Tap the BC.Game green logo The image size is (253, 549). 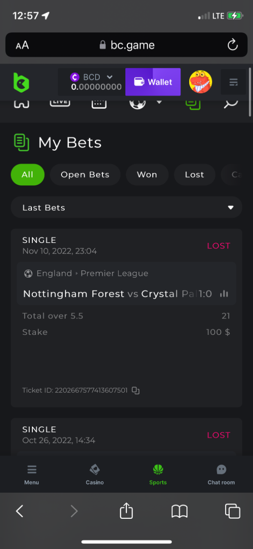(21, 82)
